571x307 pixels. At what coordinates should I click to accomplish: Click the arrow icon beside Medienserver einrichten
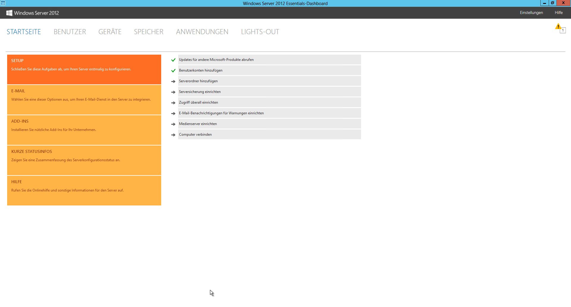(173, 124)
